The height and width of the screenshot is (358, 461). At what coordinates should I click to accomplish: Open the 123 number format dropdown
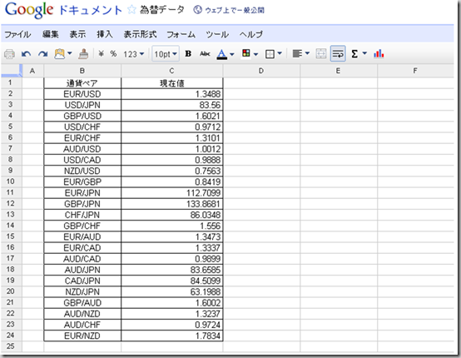133,54
